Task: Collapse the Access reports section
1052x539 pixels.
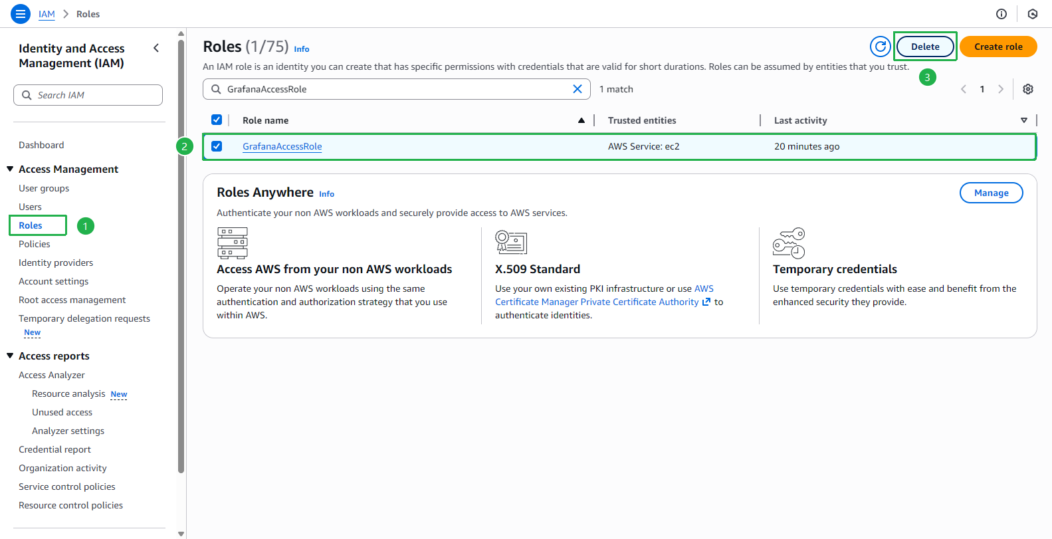Action: (10, 356)
